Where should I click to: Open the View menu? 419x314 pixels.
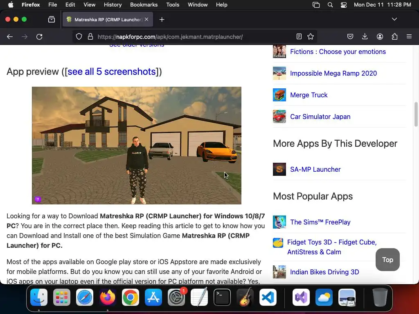coord(89,5)
